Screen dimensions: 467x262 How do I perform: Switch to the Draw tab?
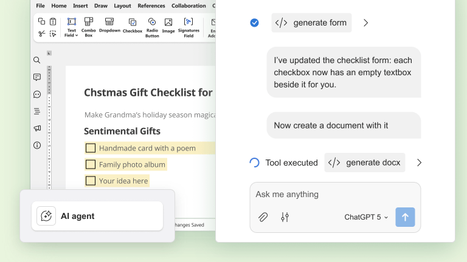pos(101,5)
